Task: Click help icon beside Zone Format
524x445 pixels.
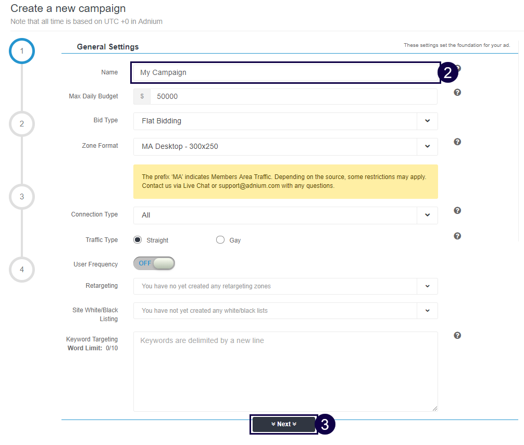Action: (x=457, y=142)
